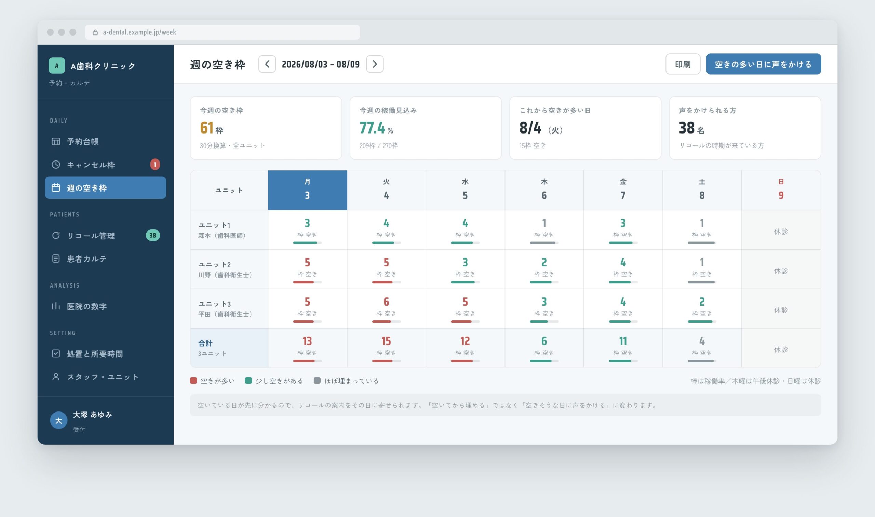Click the 印刷 button

point(683,64)
